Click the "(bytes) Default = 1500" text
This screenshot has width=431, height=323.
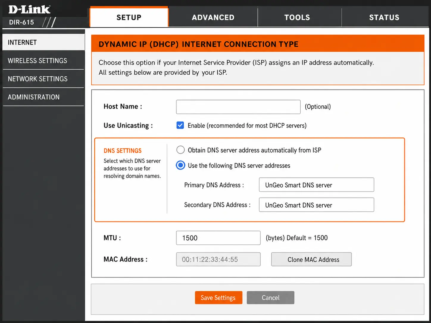coord(296,238)
